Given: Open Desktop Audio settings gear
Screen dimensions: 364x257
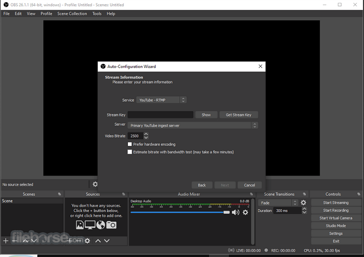Looking at the screenshot, I should click(x=245, y=212).
